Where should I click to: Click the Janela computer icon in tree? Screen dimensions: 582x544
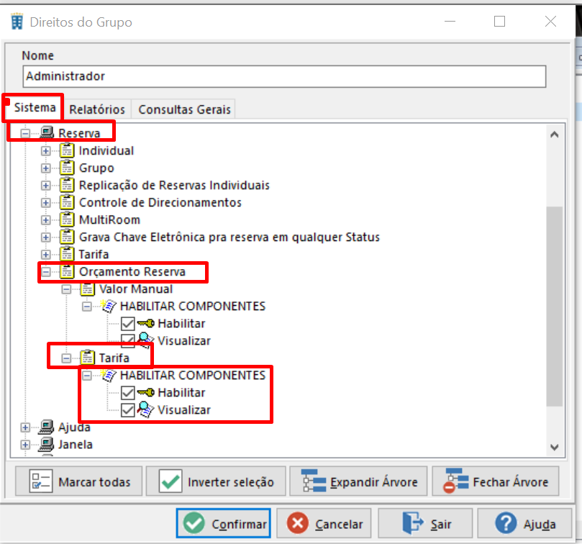[x=47, y=444]
